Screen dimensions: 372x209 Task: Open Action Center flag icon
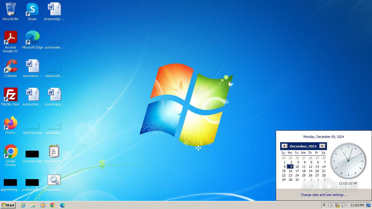pos(344,205)
